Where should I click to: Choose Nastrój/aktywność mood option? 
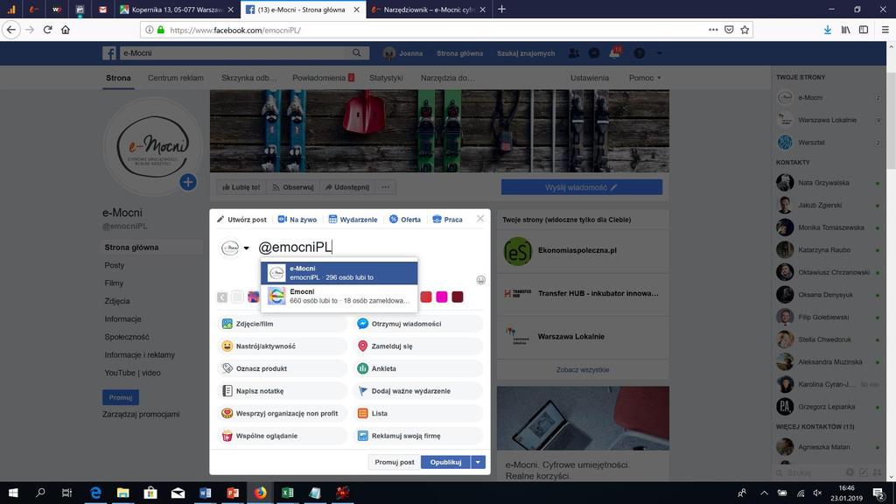(x=283, y=346)
